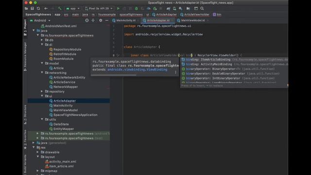Click the Attach Debugger icon in toolbar

(155, 9)
